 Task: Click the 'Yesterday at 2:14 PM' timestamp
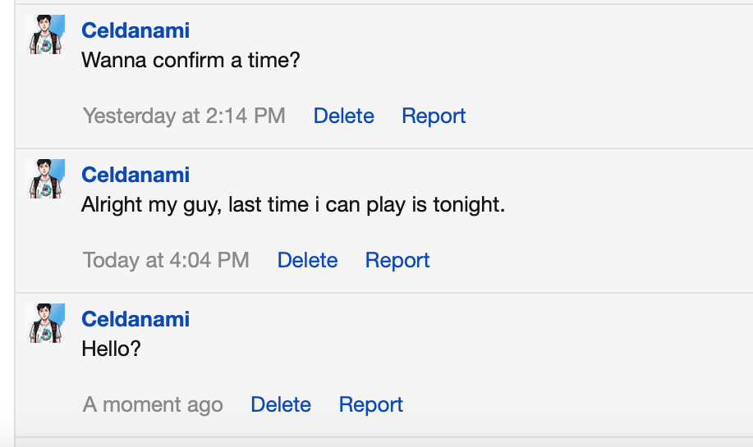click(184, 116)
